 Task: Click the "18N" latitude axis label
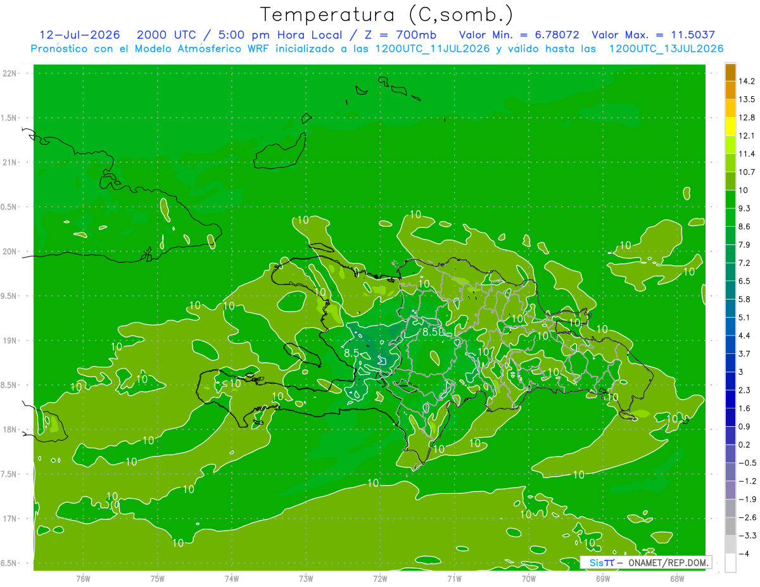[11, 429]
